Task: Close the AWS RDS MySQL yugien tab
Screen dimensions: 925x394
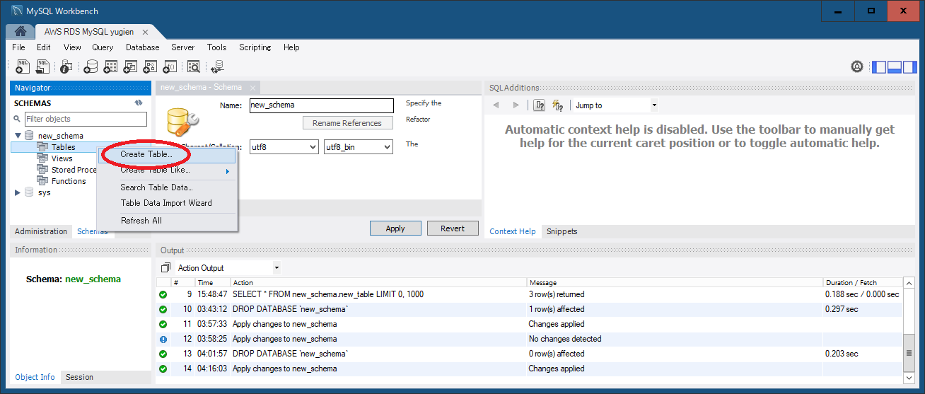Action: 145,32
